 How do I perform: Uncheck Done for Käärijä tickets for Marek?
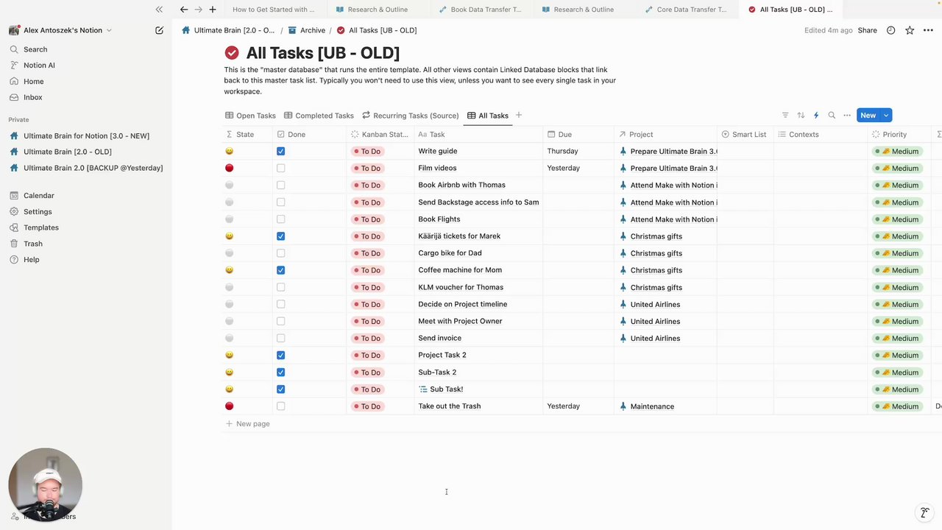[280, 236]
